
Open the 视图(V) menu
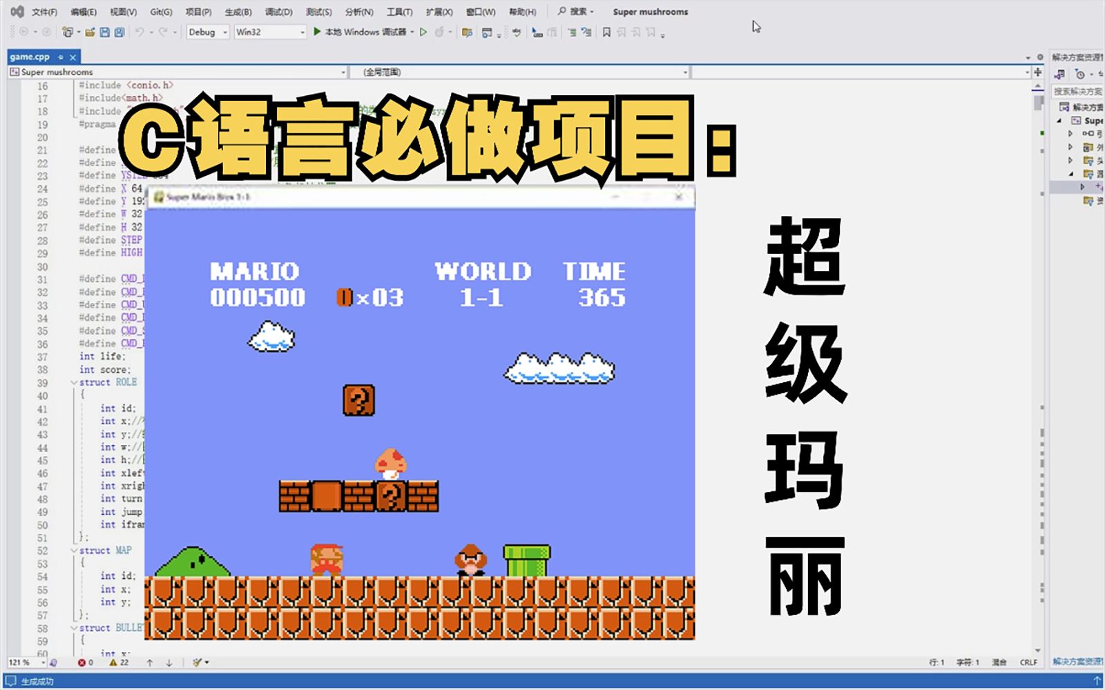pos(123,12)
